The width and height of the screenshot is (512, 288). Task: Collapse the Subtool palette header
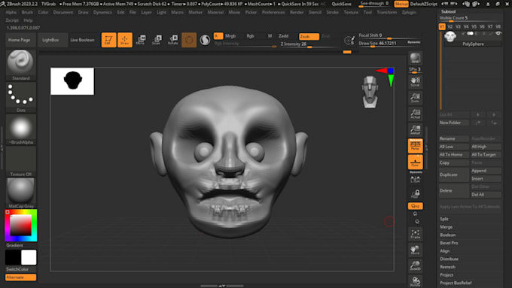coord(448,11)
